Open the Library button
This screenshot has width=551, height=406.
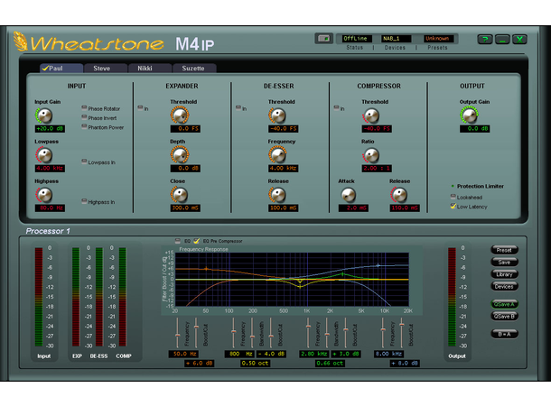504,274
